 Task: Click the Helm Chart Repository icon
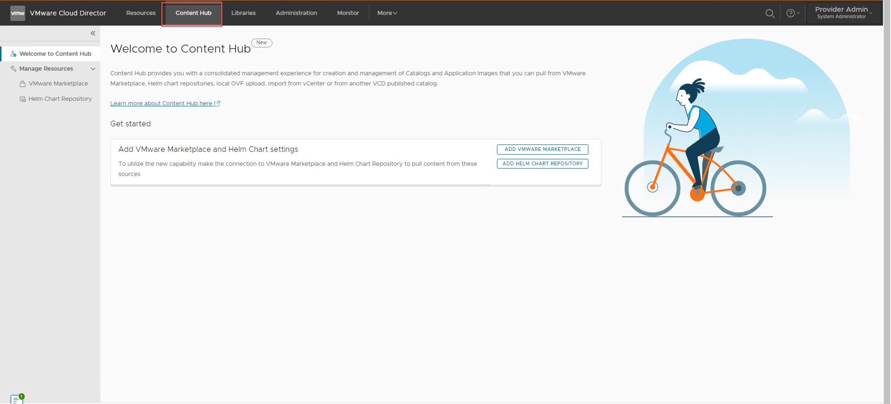pyautogui.click(x=23, y=99)
